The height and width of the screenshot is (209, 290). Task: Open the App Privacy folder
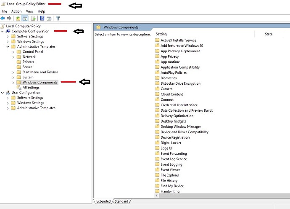[x=169, y=56]
